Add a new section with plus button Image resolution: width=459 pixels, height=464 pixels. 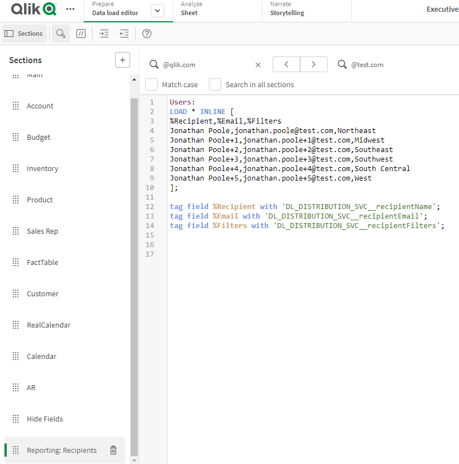[122, 60]
